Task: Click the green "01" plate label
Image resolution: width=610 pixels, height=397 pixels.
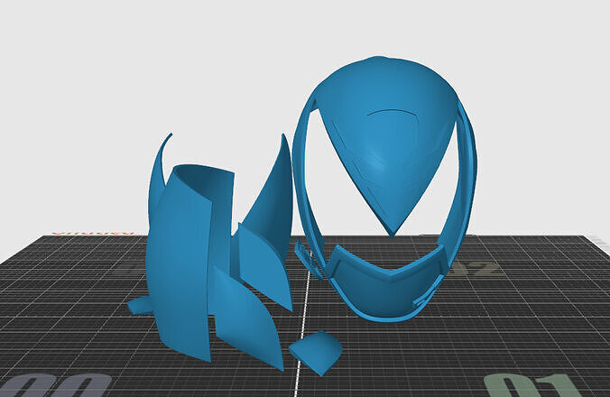Action: point(532,386)
